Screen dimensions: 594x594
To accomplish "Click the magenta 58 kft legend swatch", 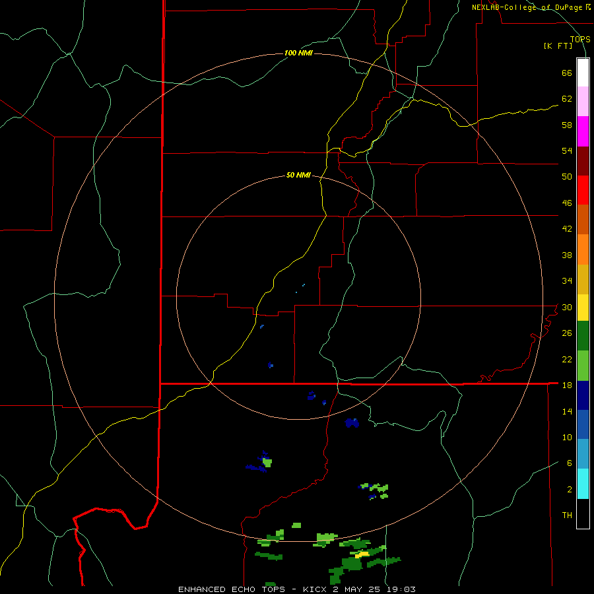I will point(583,131).
